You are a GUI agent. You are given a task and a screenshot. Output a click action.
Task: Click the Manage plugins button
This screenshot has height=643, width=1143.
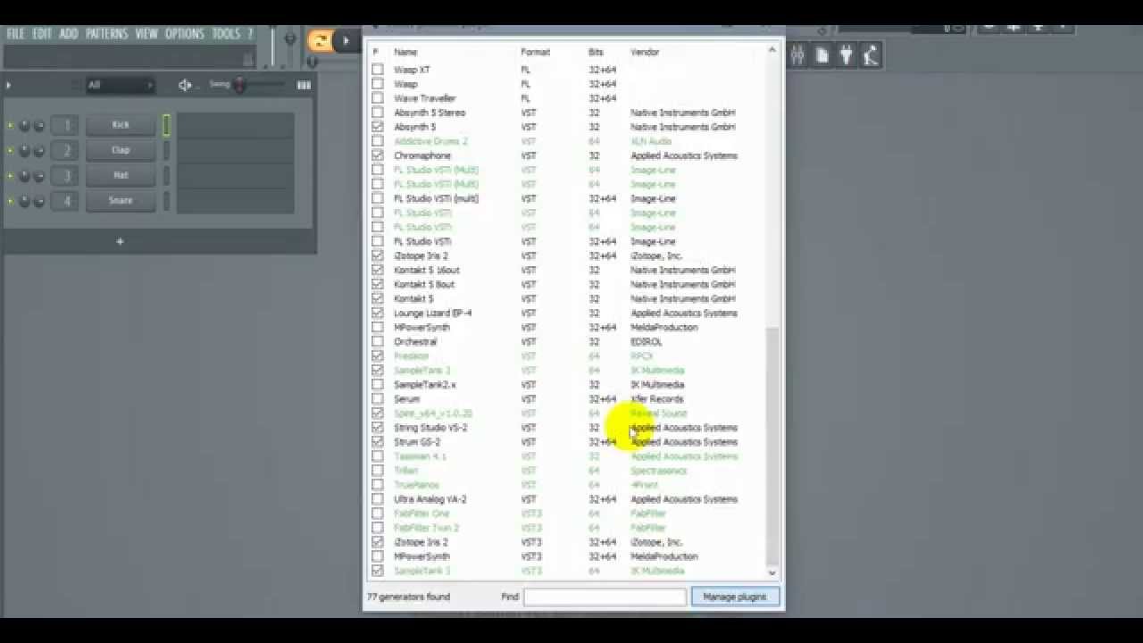click(734, 597)
